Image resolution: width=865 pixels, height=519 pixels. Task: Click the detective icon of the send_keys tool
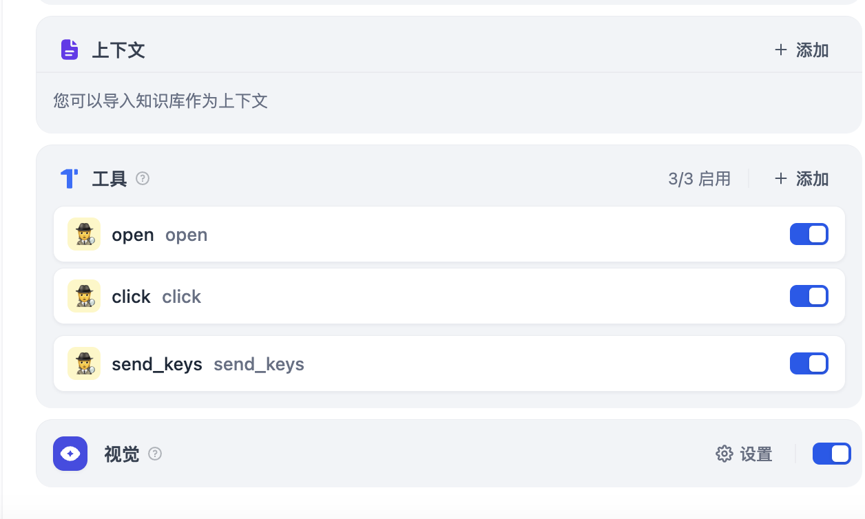(x=84, y=363)
